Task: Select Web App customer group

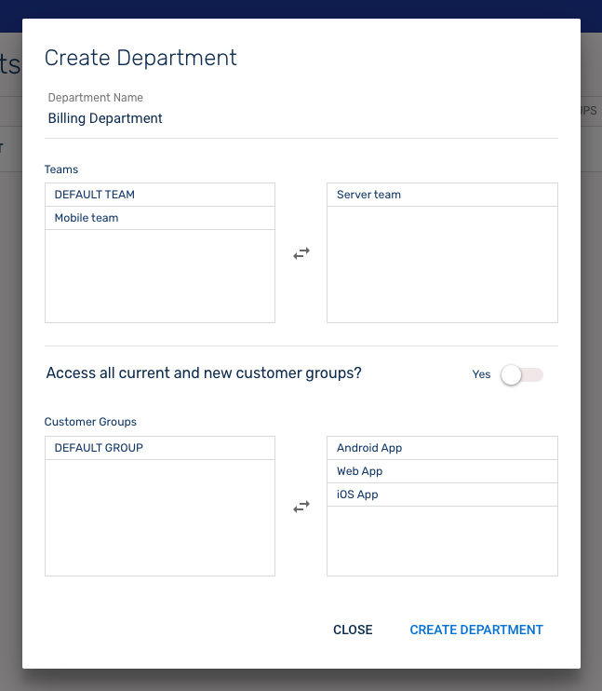Action: tap(442, 471)
